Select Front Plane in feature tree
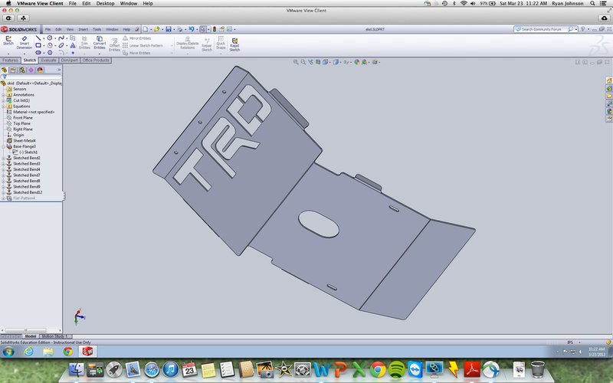The height and width of the screenshot is (383, 613). [23, 118]
